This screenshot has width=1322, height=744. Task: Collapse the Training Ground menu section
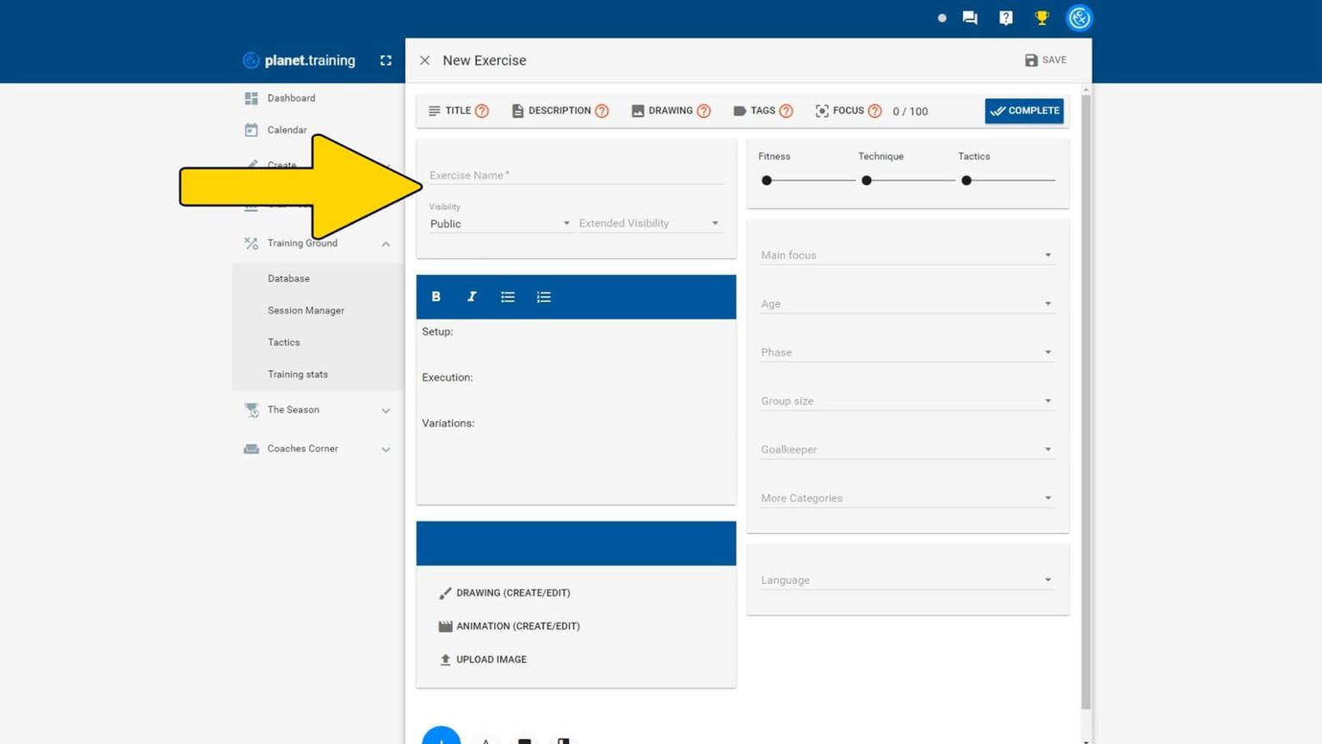pos(386,244)
